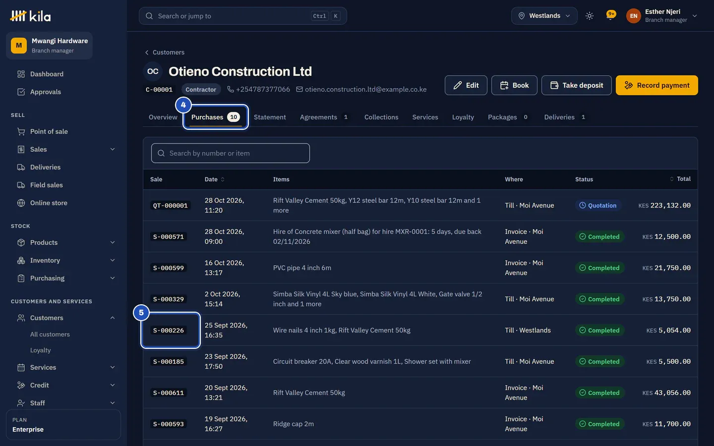Expand the Products sidebar section
Image resolution: width=714 pixels, height=446 pixels.
[113, 242]
